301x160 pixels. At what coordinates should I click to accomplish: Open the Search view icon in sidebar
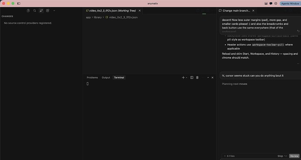[34, 11]
